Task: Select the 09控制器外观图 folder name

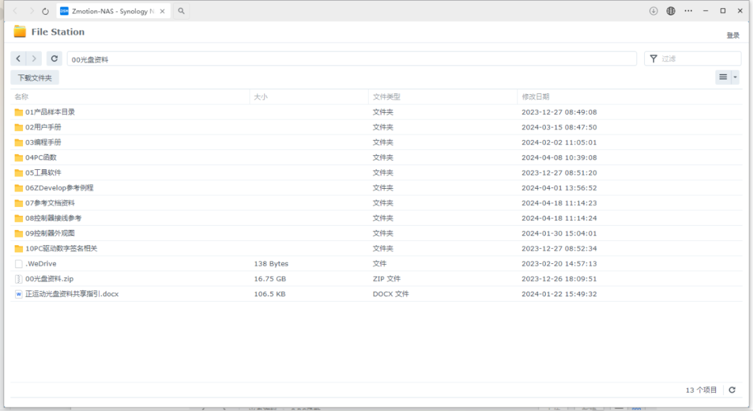Action: pos(50,233)
